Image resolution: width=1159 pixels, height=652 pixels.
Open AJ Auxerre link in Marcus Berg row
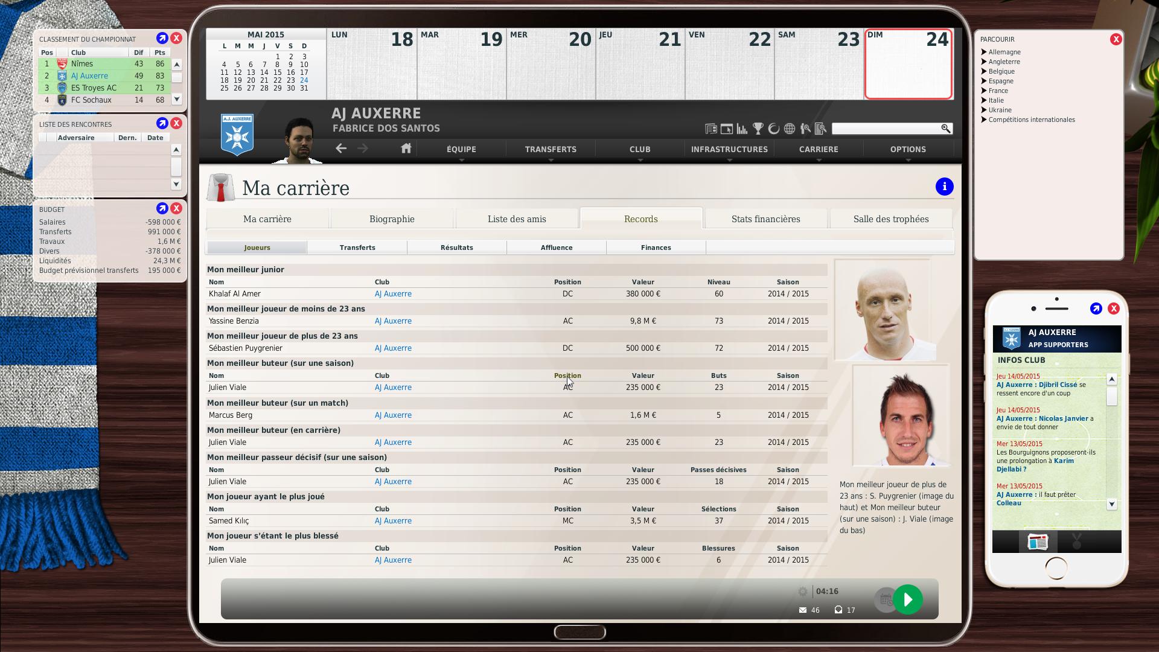click(x=393, y=415)
